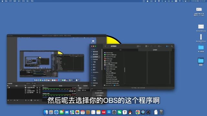Remove the selected OBS scene
The width and height of the screenshot is (207, 116).
(x=11, y=100)
